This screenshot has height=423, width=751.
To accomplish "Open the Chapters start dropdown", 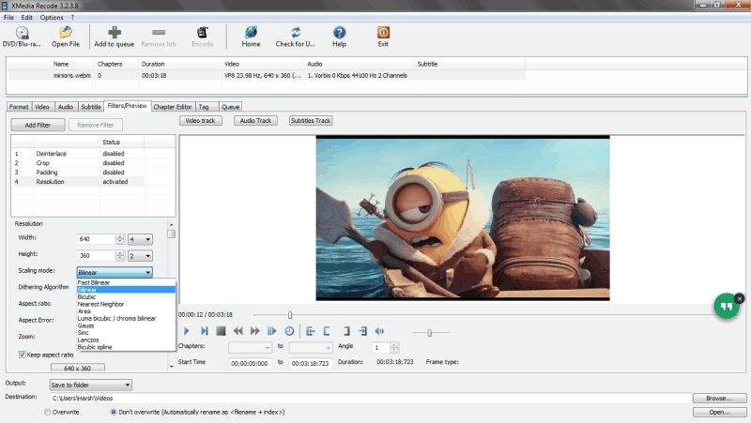I will point(250,347).
